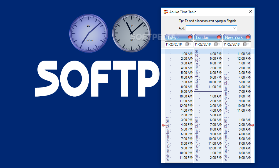Select 9:00 AM in Tokyo column

pos(187,92)
